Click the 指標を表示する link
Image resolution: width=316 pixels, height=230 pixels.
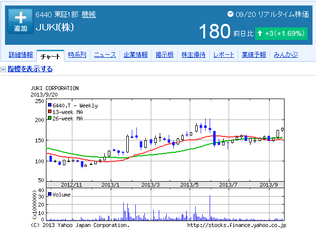click(30, 69)
